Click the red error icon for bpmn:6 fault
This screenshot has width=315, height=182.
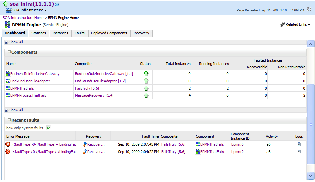tap(8, 144)
